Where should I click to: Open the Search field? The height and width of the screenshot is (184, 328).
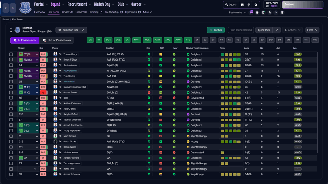[x=231, y=4]
